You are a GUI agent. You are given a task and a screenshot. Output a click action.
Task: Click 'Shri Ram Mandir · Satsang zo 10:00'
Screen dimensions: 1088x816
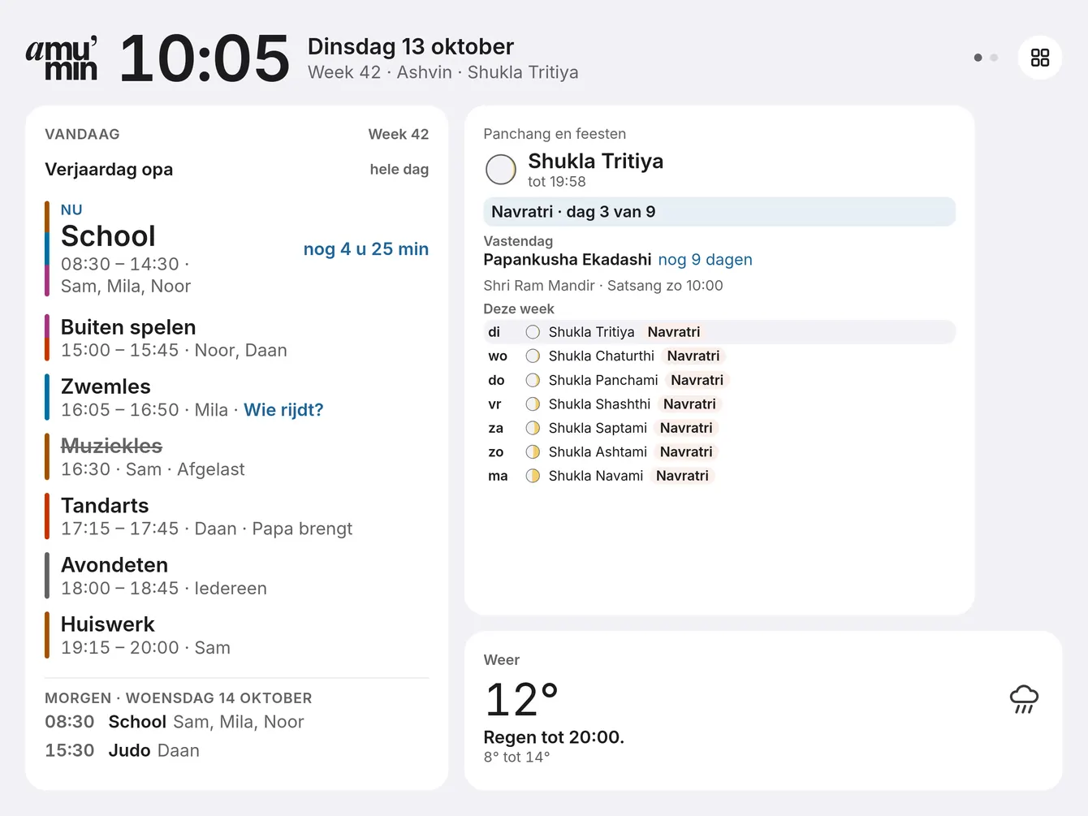pyautogui.click(x=603, y=286)
